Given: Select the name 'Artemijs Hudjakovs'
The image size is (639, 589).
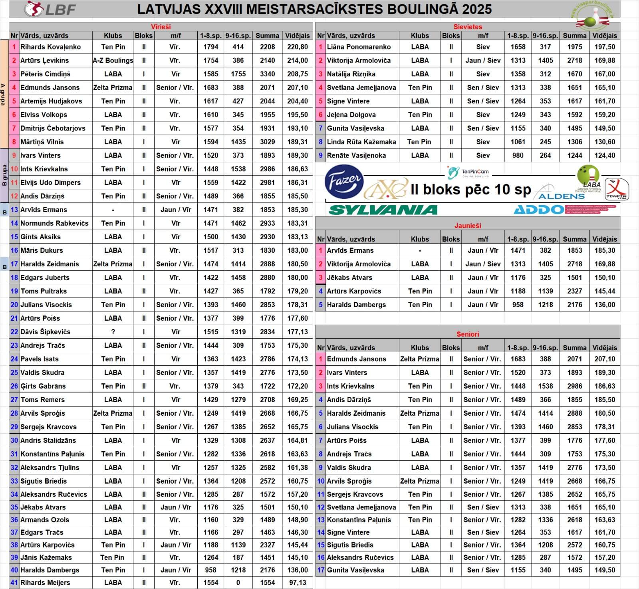Looking at the screenshot, I should pyautogui.click(x=51, y=101).
